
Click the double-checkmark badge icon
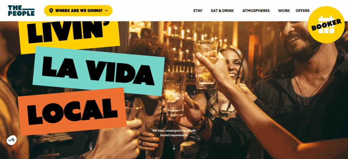pyautogui.click(x=12, y=140)
